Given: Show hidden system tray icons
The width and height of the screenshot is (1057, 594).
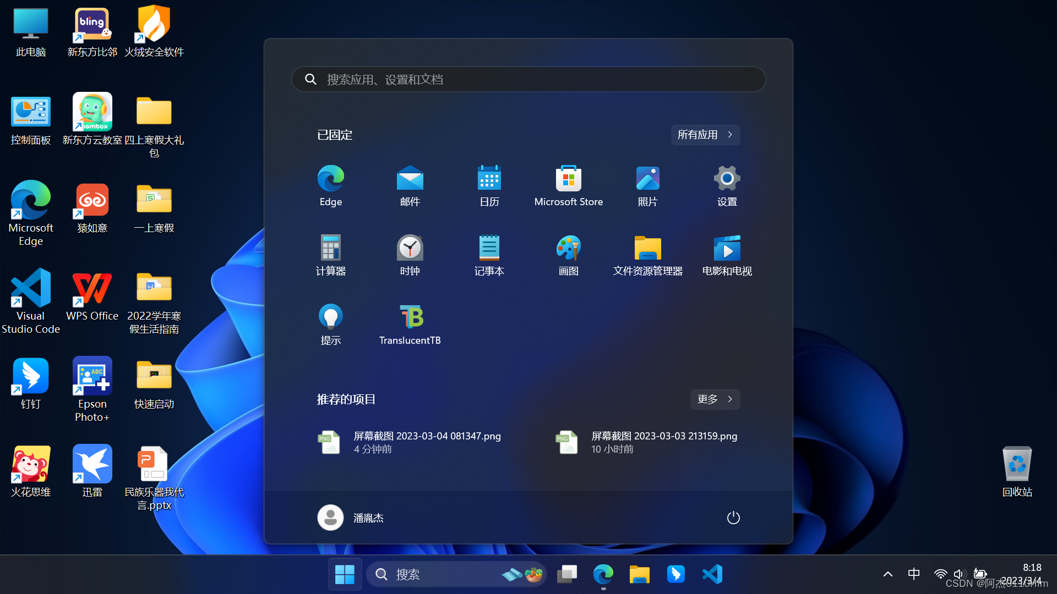Looking at the screenshot, I should [x=887, y=574].
